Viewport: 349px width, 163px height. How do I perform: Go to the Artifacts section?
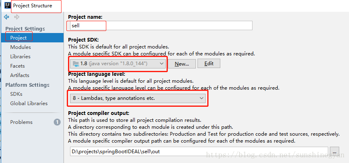[x=20, y=75]
